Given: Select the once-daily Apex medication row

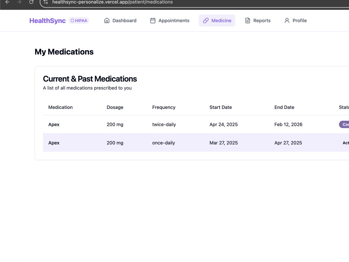Looking at the screenshot, I should click(196, 143).
